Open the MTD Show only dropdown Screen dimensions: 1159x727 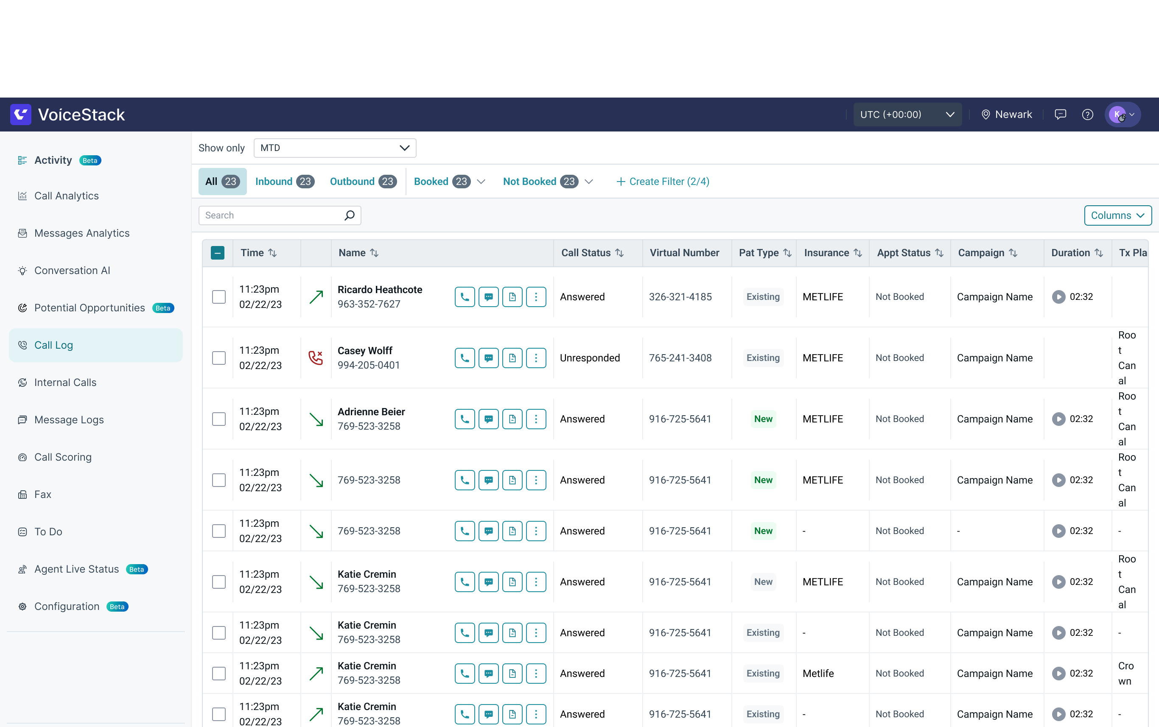[x=335, y=148]
